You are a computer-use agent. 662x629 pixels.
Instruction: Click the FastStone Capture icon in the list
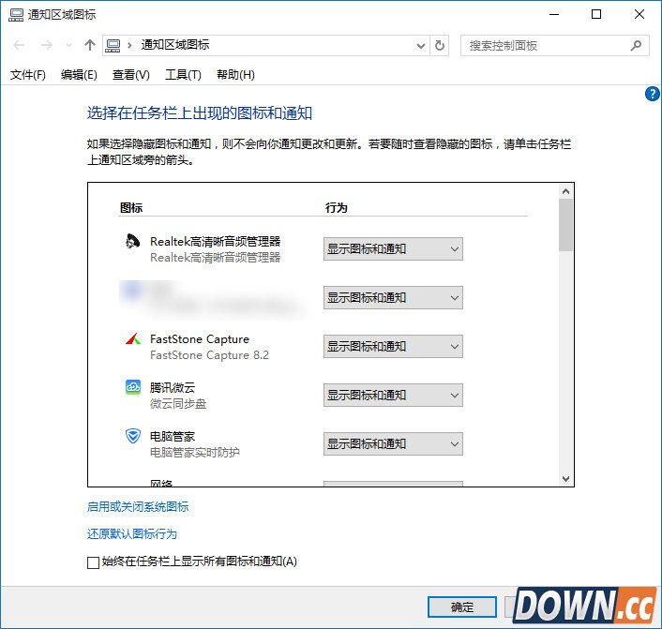coord(133,339)
